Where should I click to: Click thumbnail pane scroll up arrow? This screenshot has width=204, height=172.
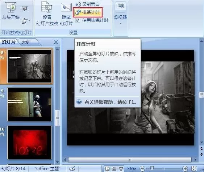pos(57,49)
